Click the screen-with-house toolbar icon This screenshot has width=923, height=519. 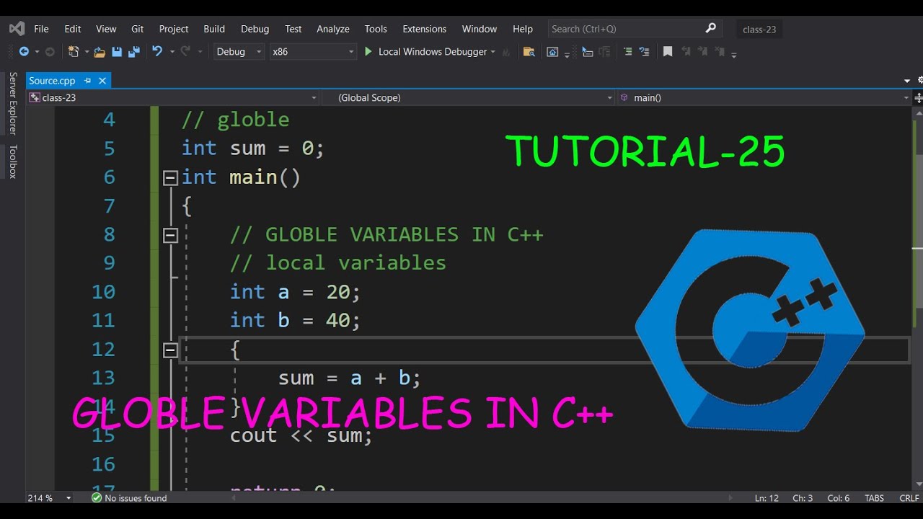pyautogui.click(x=552, y=52)
